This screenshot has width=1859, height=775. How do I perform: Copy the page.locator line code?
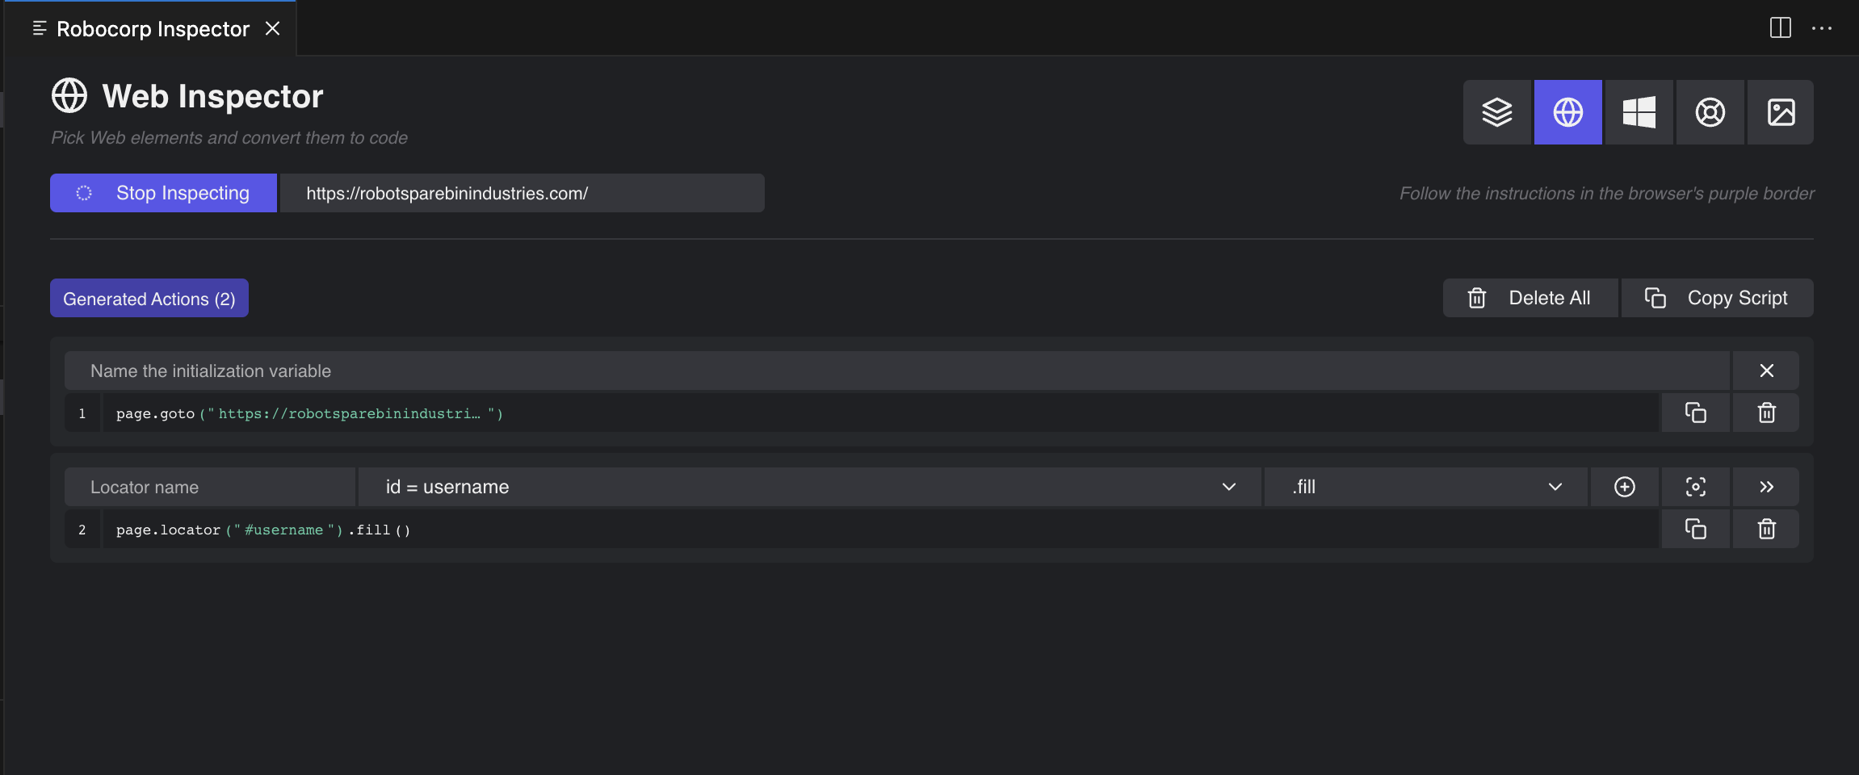[x=1695, y=529]
